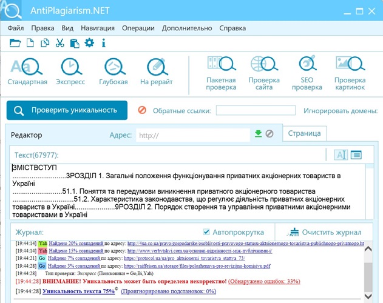383x303 pixels.
Task: Launch Проверка сайта
Action: (x=264, y=73)
